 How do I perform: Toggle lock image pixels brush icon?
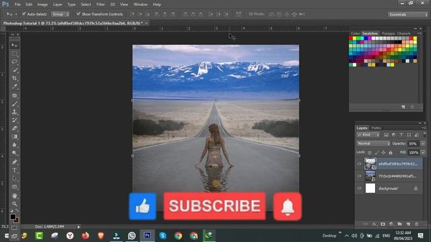376,153
